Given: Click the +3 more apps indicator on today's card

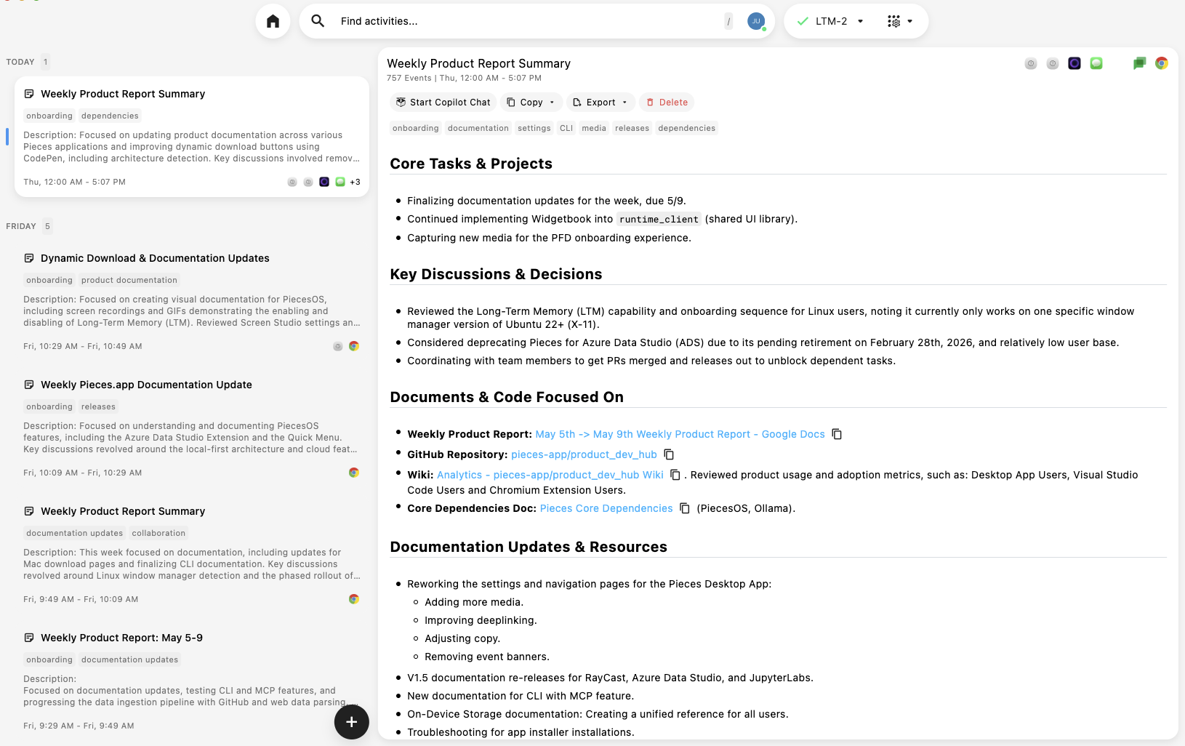Looking at the screenshot, I should (x=355, y=182).
